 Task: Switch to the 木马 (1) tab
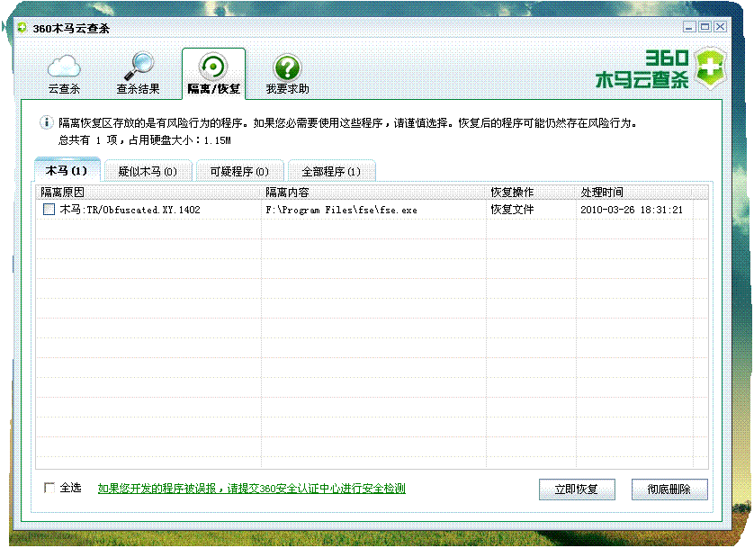[x=67, y=170]
